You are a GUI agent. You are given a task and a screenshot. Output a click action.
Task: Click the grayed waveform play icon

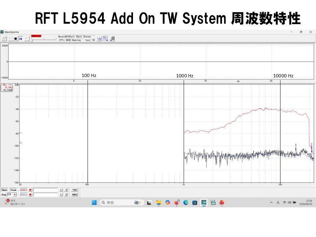[x=11, y=39]
